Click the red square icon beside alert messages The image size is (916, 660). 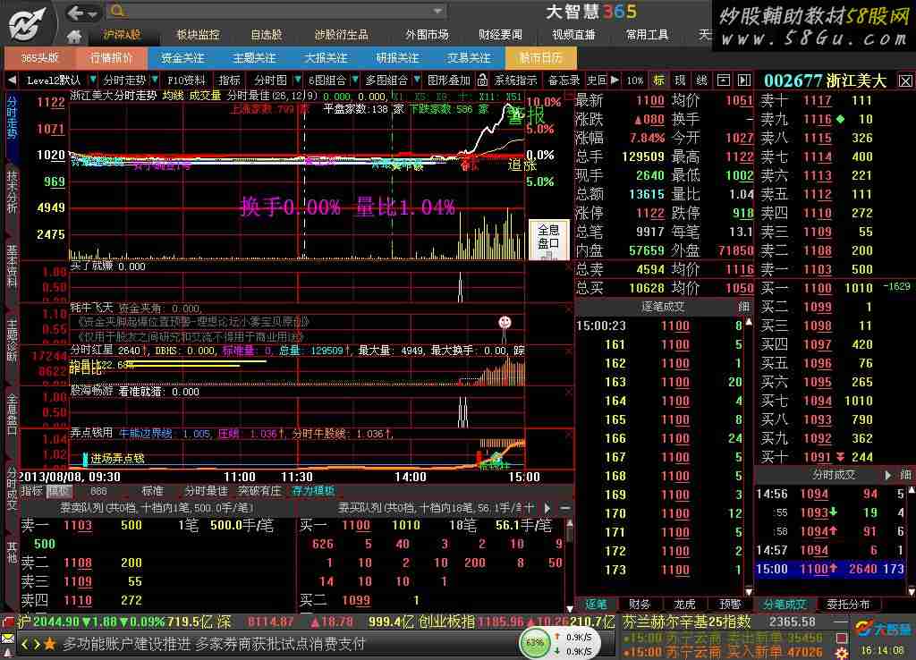[x=842, y=638]
